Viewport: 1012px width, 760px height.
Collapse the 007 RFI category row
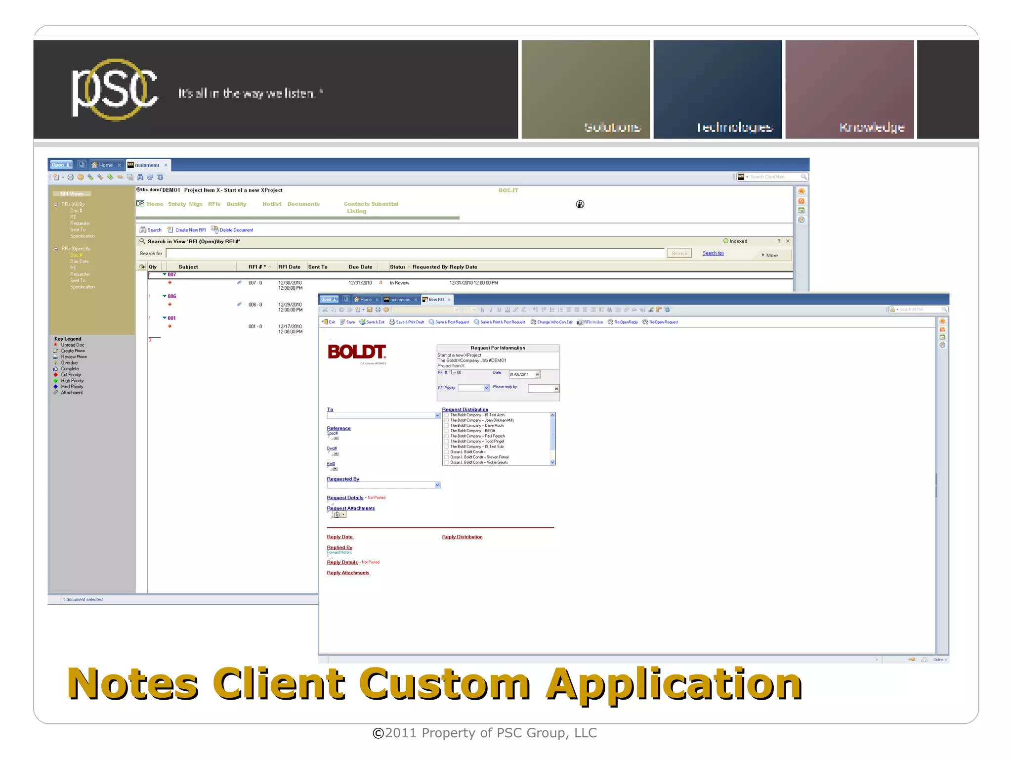point(165,274)
